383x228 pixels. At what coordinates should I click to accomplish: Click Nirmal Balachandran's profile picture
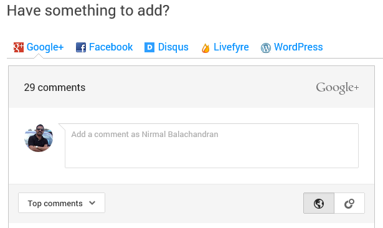39,138
